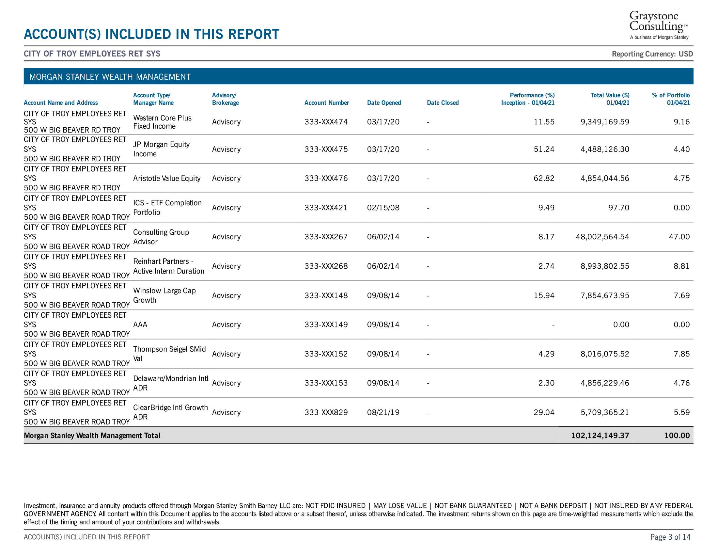Viewport: 718px width, 555px height.
Task: Click 'Reporting Currency: USD' text
Action: coord(652,54)
